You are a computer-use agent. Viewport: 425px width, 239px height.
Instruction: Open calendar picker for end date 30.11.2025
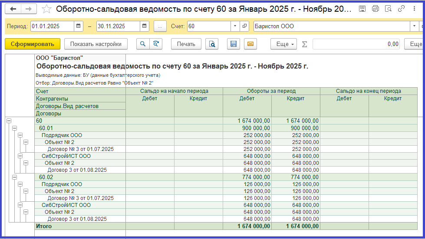(145, 26)
